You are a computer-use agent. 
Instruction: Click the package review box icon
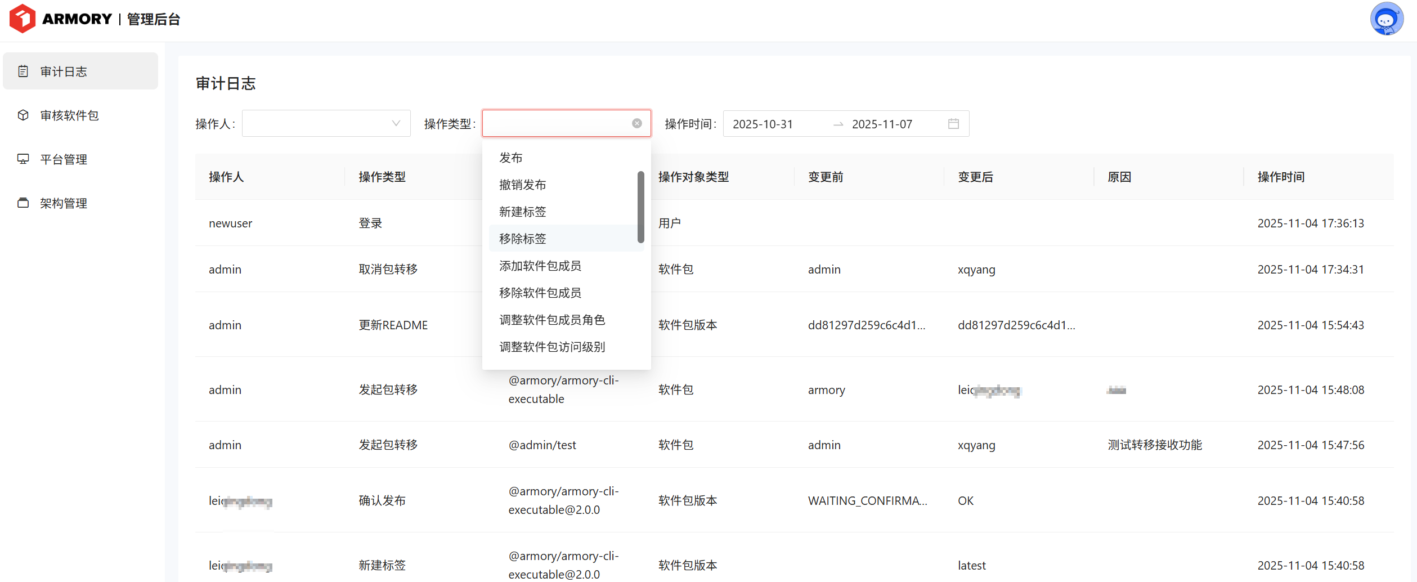tap(23, 115)
